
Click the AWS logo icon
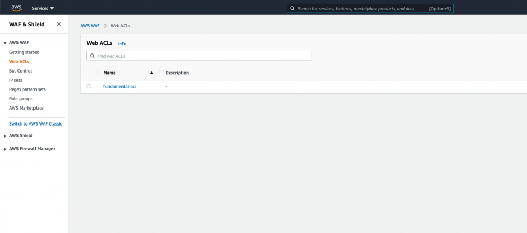tap(16, 8)
